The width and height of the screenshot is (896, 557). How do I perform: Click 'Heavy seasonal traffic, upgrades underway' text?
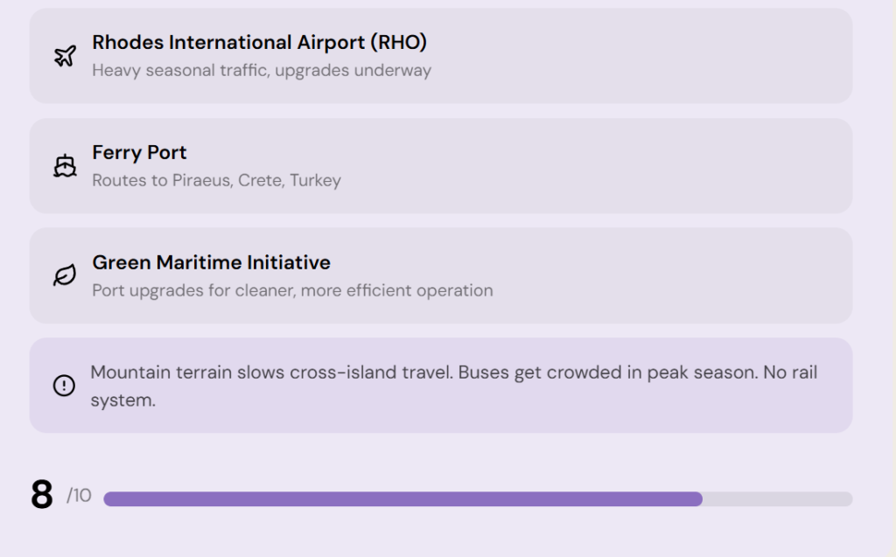(261, 70)
